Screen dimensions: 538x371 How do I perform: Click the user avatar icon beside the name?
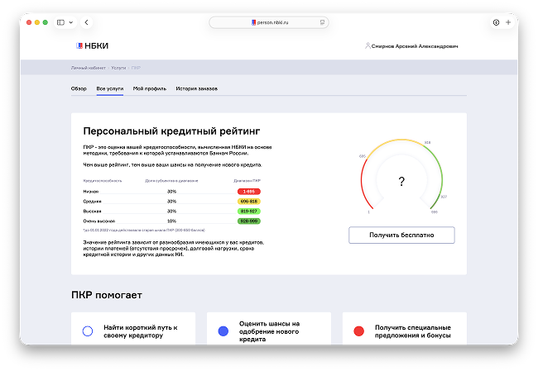click(x=367, y=46)
